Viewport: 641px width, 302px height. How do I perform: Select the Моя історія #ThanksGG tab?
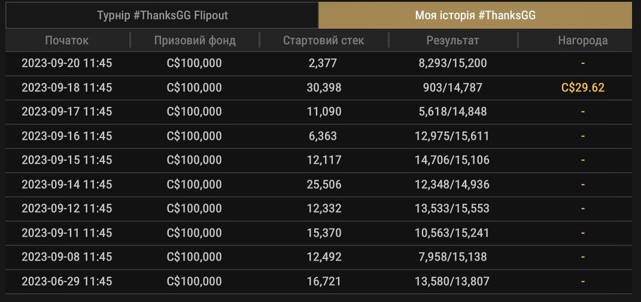point(475,15)
